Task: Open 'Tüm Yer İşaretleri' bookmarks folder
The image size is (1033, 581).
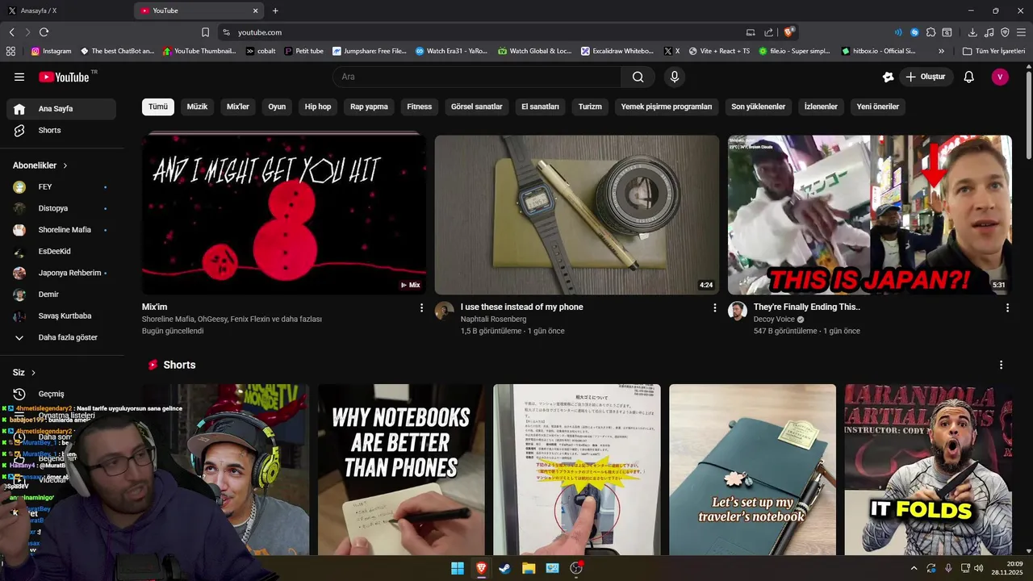Action: (x=993, y=51)
